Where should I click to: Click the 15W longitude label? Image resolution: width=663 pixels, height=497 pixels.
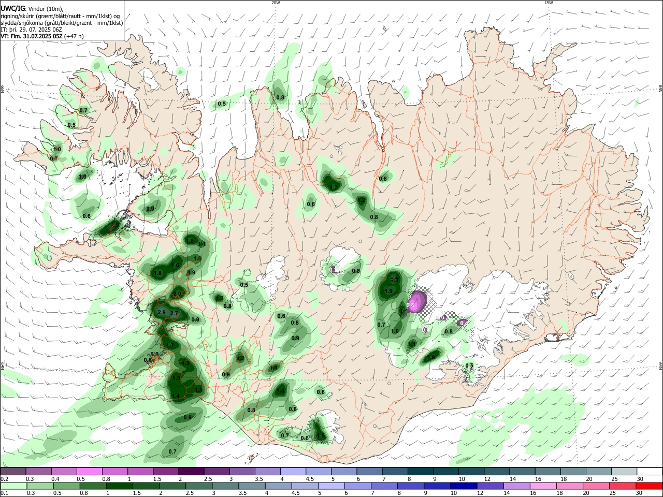tap(549, 3)
